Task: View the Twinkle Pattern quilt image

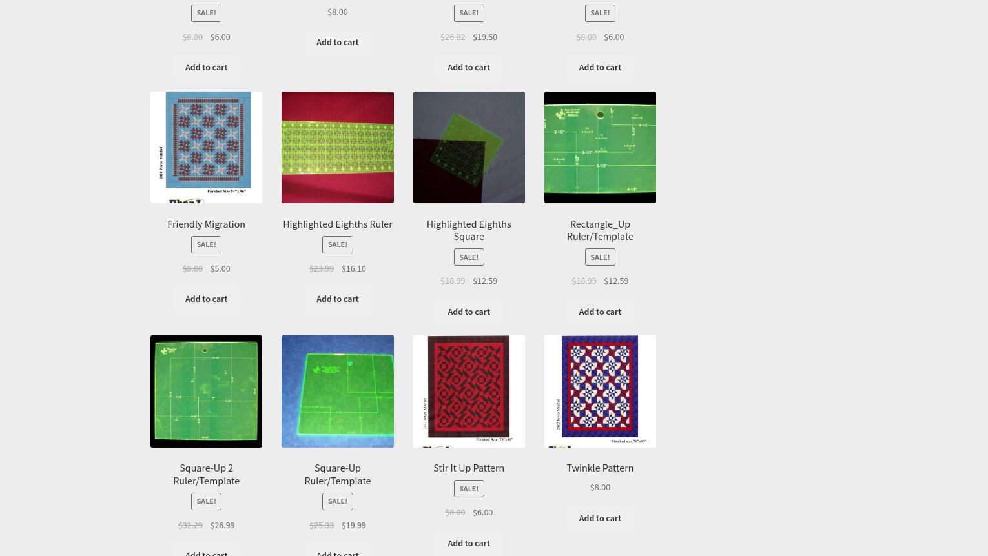Action: pyautogui.click(x=600, y=392)
